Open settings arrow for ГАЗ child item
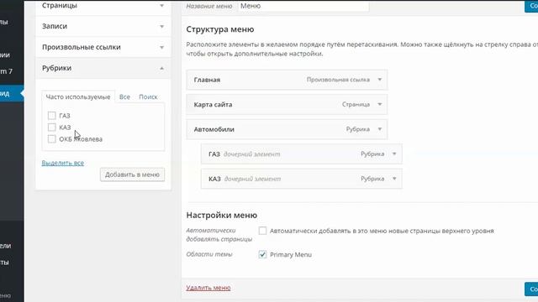The width and height of the screenshot is (538, 302). click(394, 154)
